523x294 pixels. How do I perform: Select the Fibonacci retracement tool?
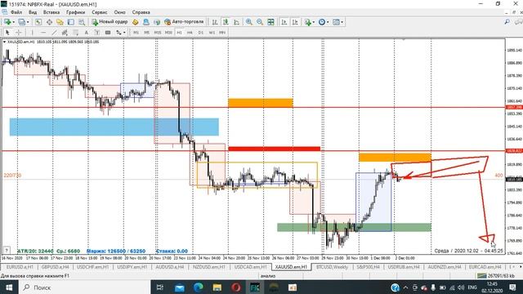click(x=76, y=33)
